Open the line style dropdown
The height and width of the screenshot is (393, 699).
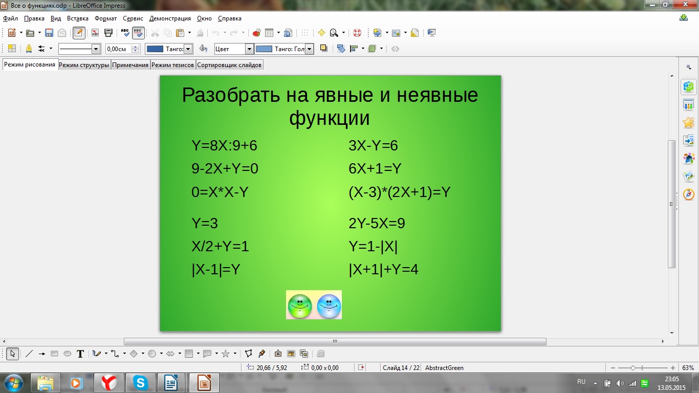click(96, 49)
